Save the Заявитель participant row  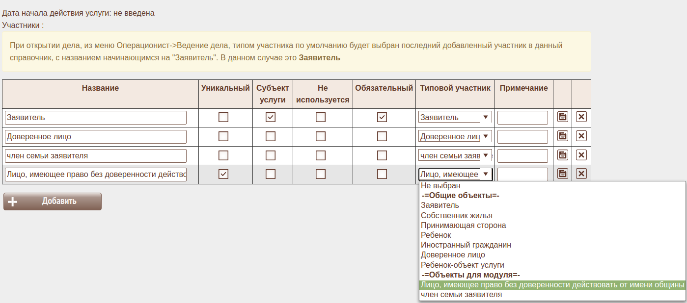coord(563,117)
